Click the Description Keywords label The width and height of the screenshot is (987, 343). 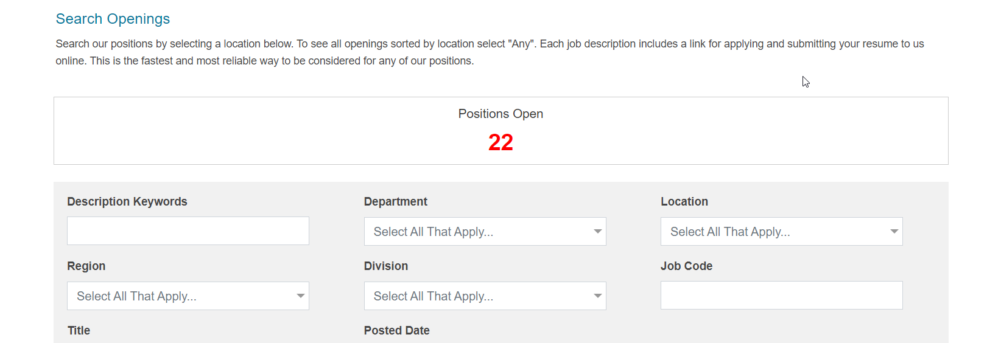tap(127, 202)
